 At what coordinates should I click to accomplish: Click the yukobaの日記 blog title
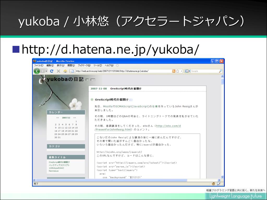pyautogui.click(x=65, y=79)
